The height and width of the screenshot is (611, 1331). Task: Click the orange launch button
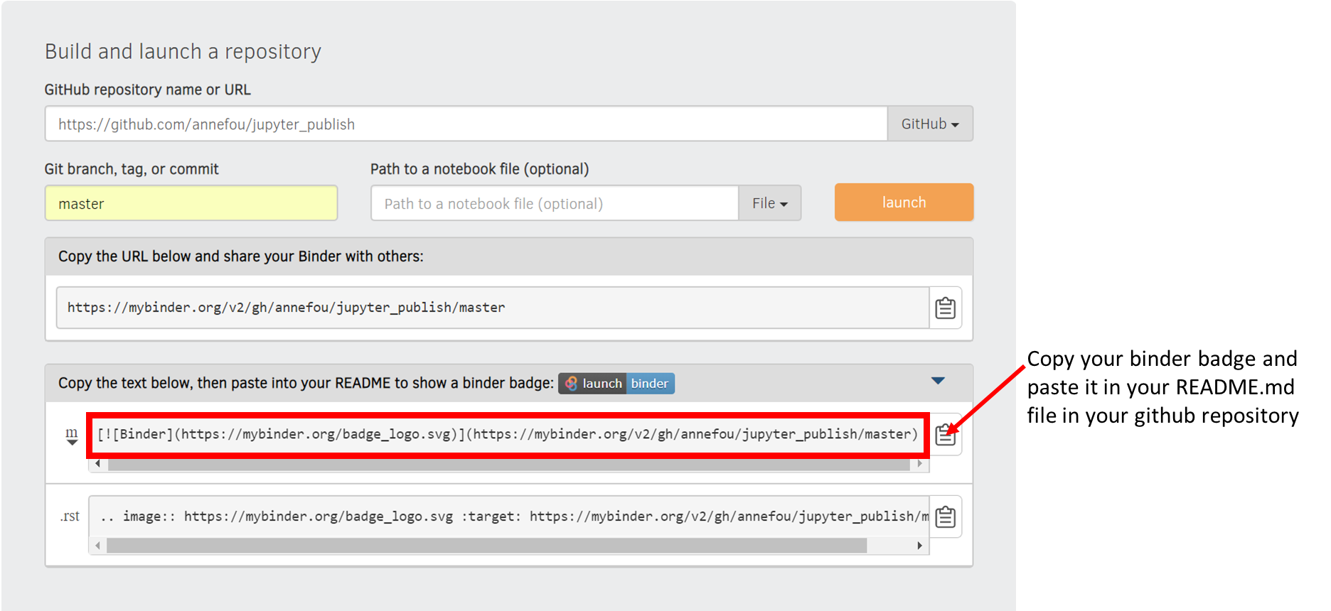tap(904, 202)
